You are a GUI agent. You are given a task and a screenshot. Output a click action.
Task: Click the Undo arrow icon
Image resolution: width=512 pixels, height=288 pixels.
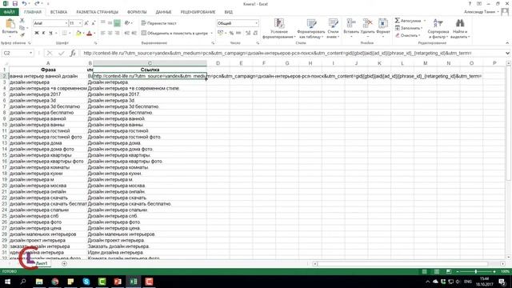(x=24, y=3)
